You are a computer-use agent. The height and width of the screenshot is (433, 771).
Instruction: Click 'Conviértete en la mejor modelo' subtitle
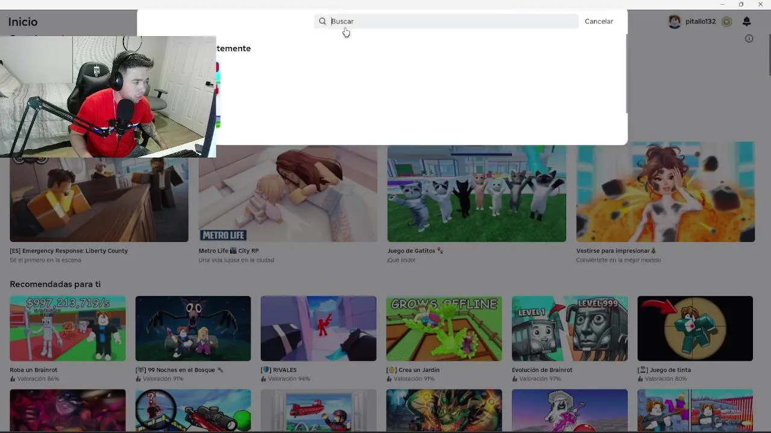coord(618,260)
